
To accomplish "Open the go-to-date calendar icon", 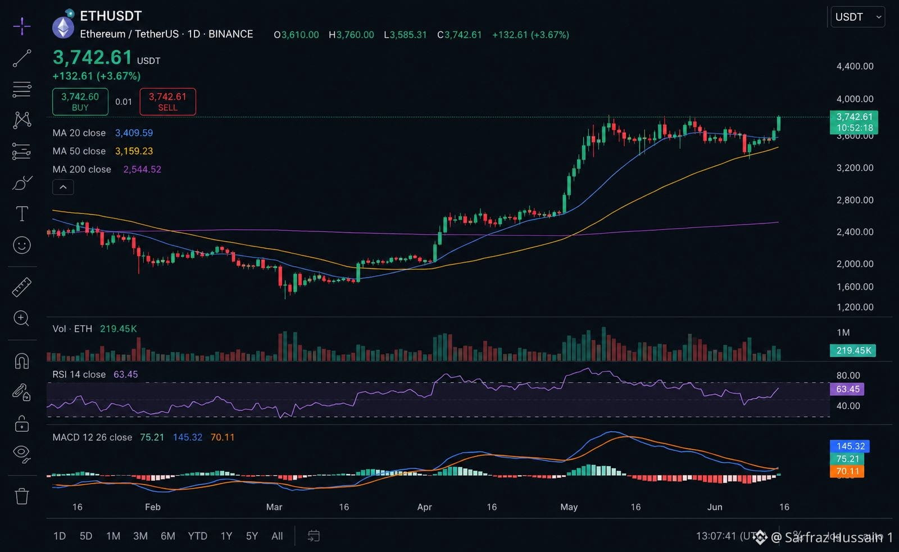I will coord(314,536).
